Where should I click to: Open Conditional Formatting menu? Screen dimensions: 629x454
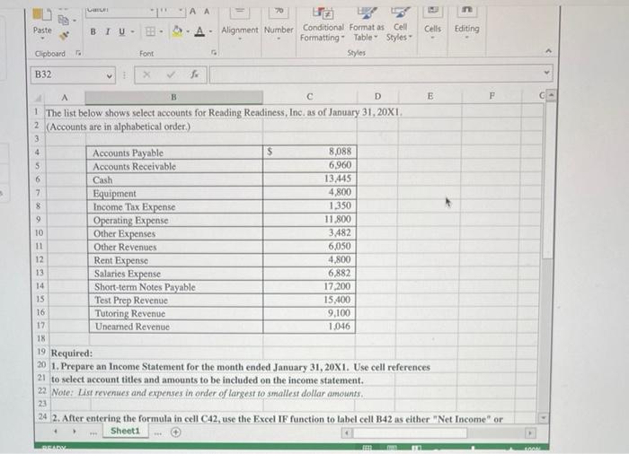[323, 25]
